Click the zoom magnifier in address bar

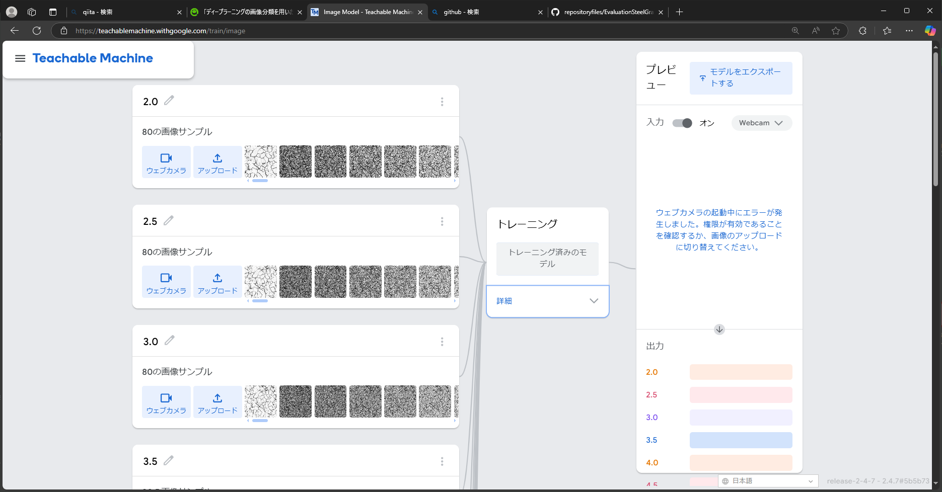(795, 31)
